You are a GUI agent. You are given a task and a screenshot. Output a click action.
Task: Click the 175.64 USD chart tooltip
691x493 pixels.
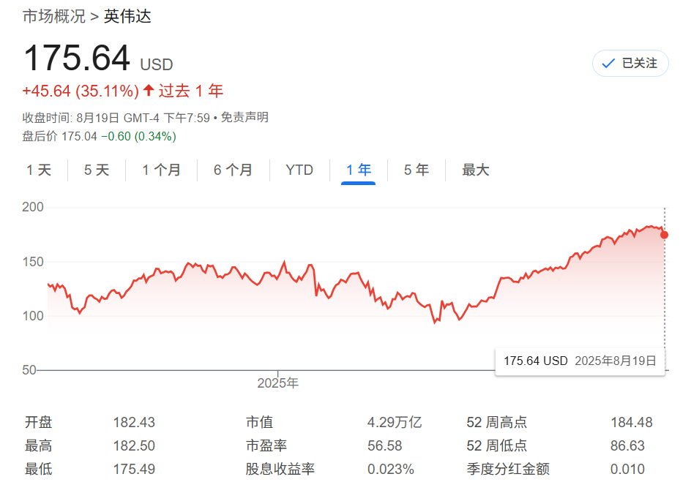point(580,361)
